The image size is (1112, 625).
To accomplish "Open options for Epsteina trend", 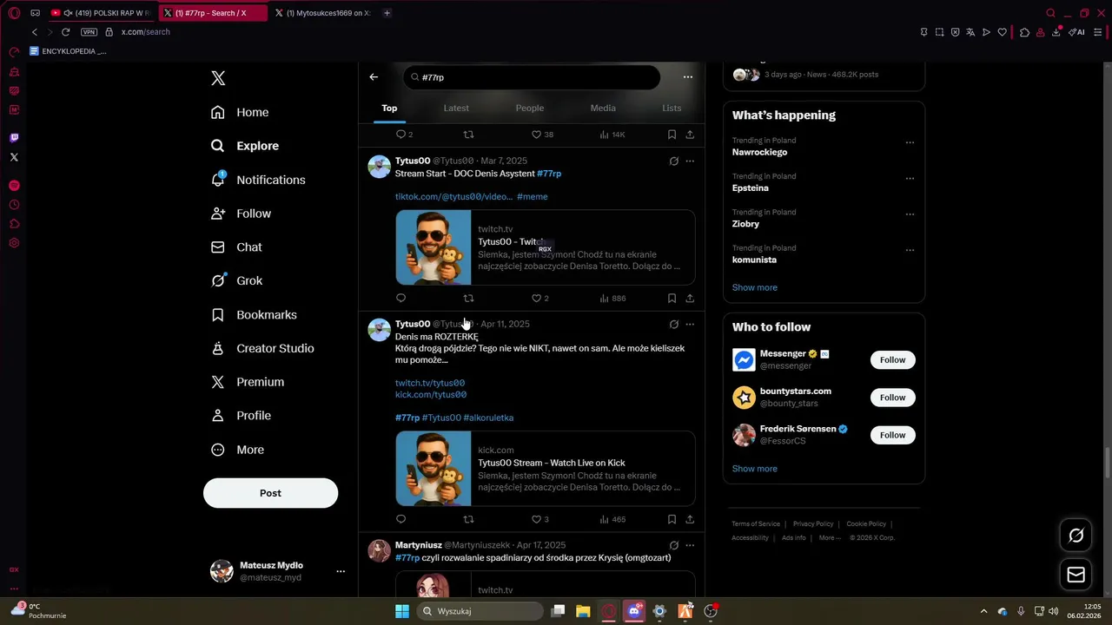I will [910, 178].
